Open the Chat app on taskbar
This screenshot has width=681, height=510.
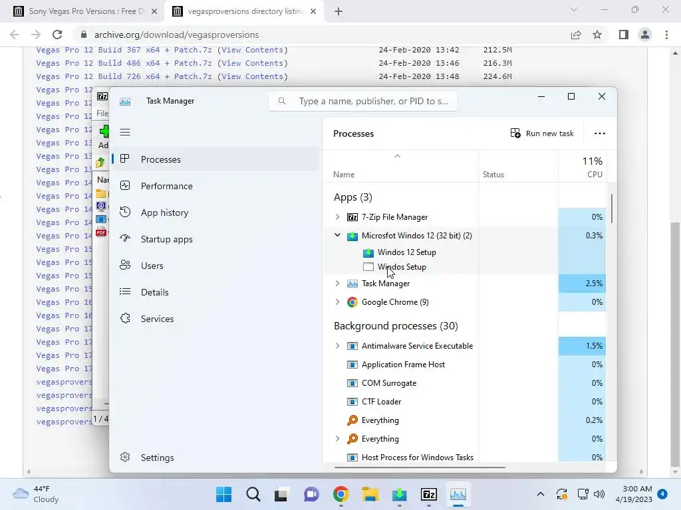(311, 494)
